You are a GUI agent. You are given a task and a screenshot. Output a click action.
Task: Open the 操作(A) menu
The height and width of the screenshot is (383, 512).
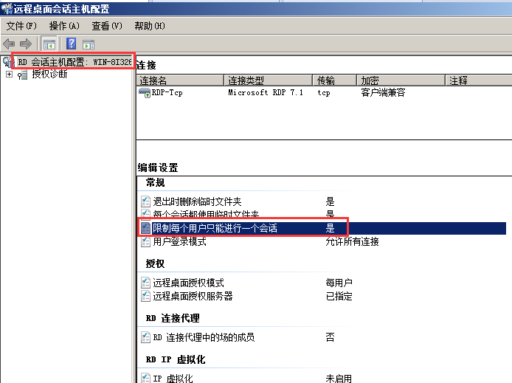[63, 26]
